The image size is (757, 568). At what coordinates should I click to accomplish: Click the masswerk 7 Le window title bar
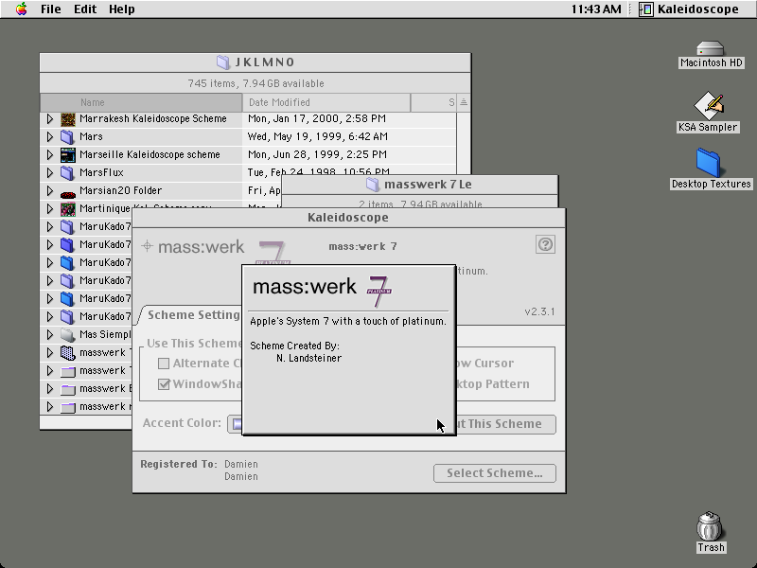coord(419,185)
